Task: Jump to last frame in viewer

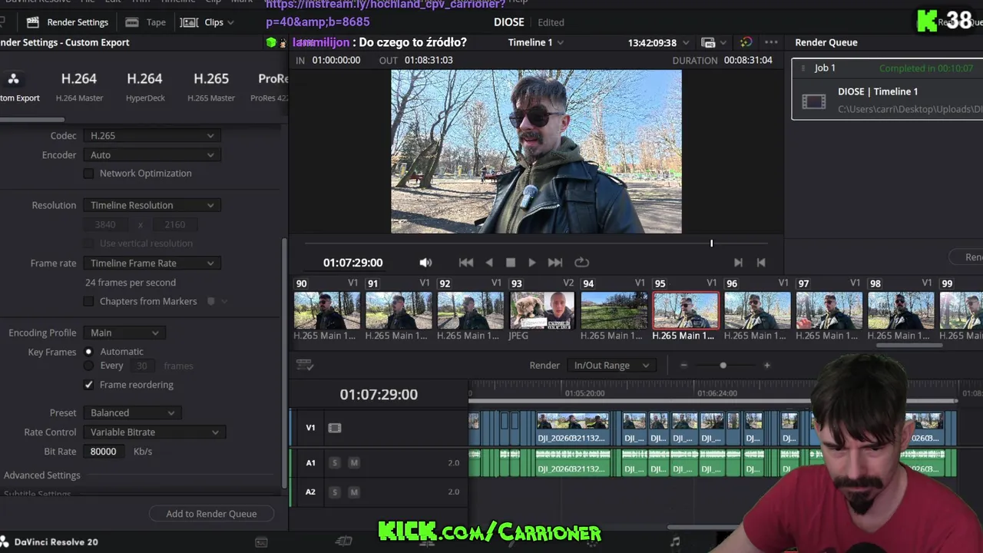Action: pyautogui.click(x=555, y=263)
